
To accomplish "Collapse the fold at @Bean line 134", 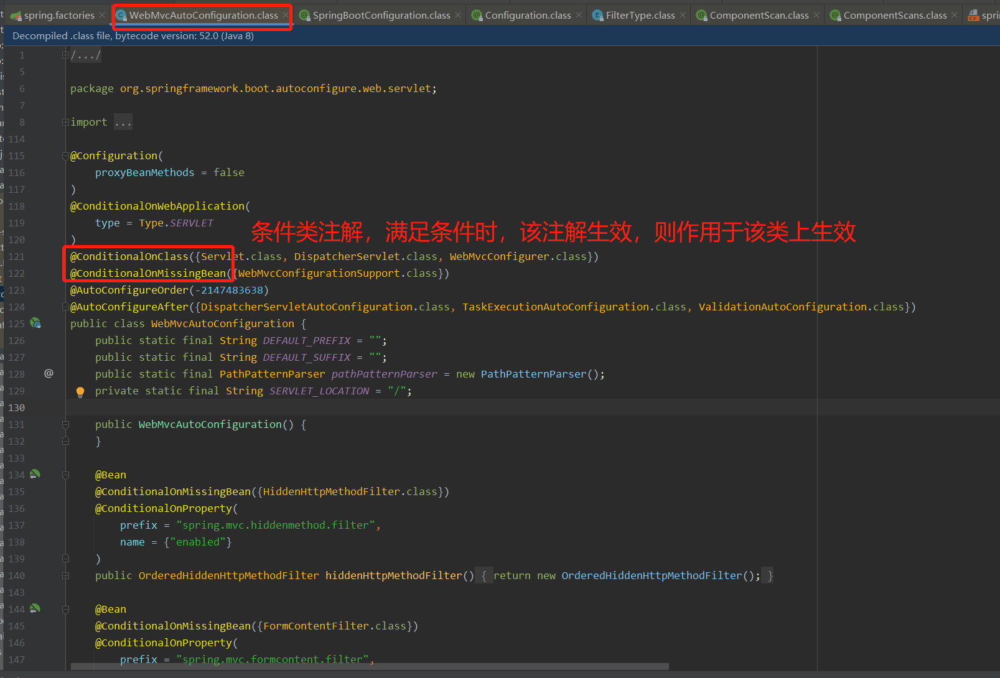I will [x=65, y=475].
